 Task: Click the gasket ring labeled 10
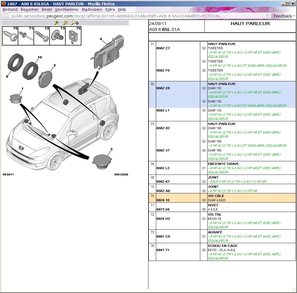pos(30,71)
